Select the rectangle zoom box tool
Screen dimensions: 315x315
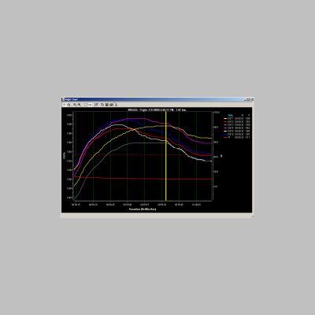coord(86,105)
